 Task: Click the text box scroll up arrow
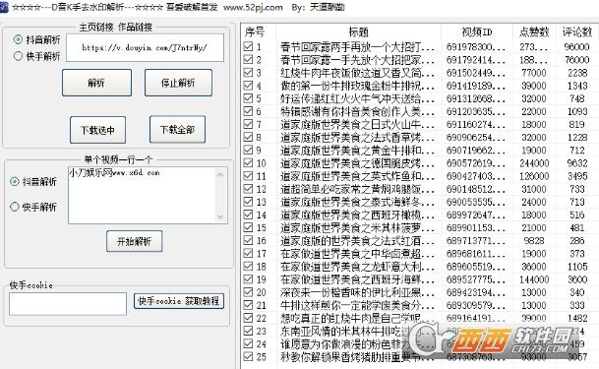[220, 174]
